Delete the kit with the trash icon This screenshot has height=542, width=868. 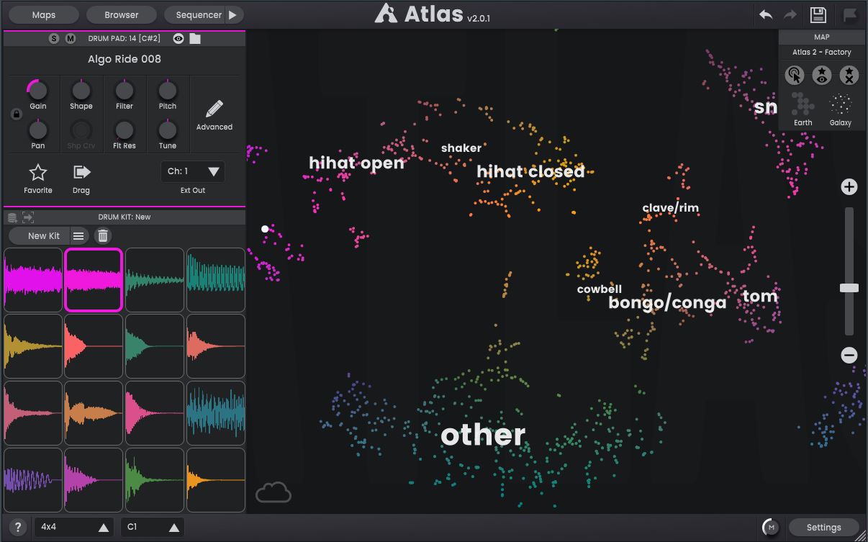(x=103, y=235)
